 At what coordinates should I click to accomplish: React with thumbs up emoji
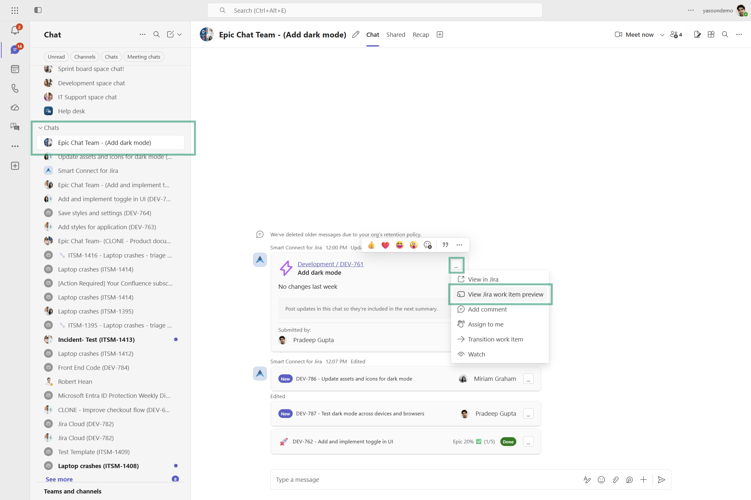tap(371, 245)
